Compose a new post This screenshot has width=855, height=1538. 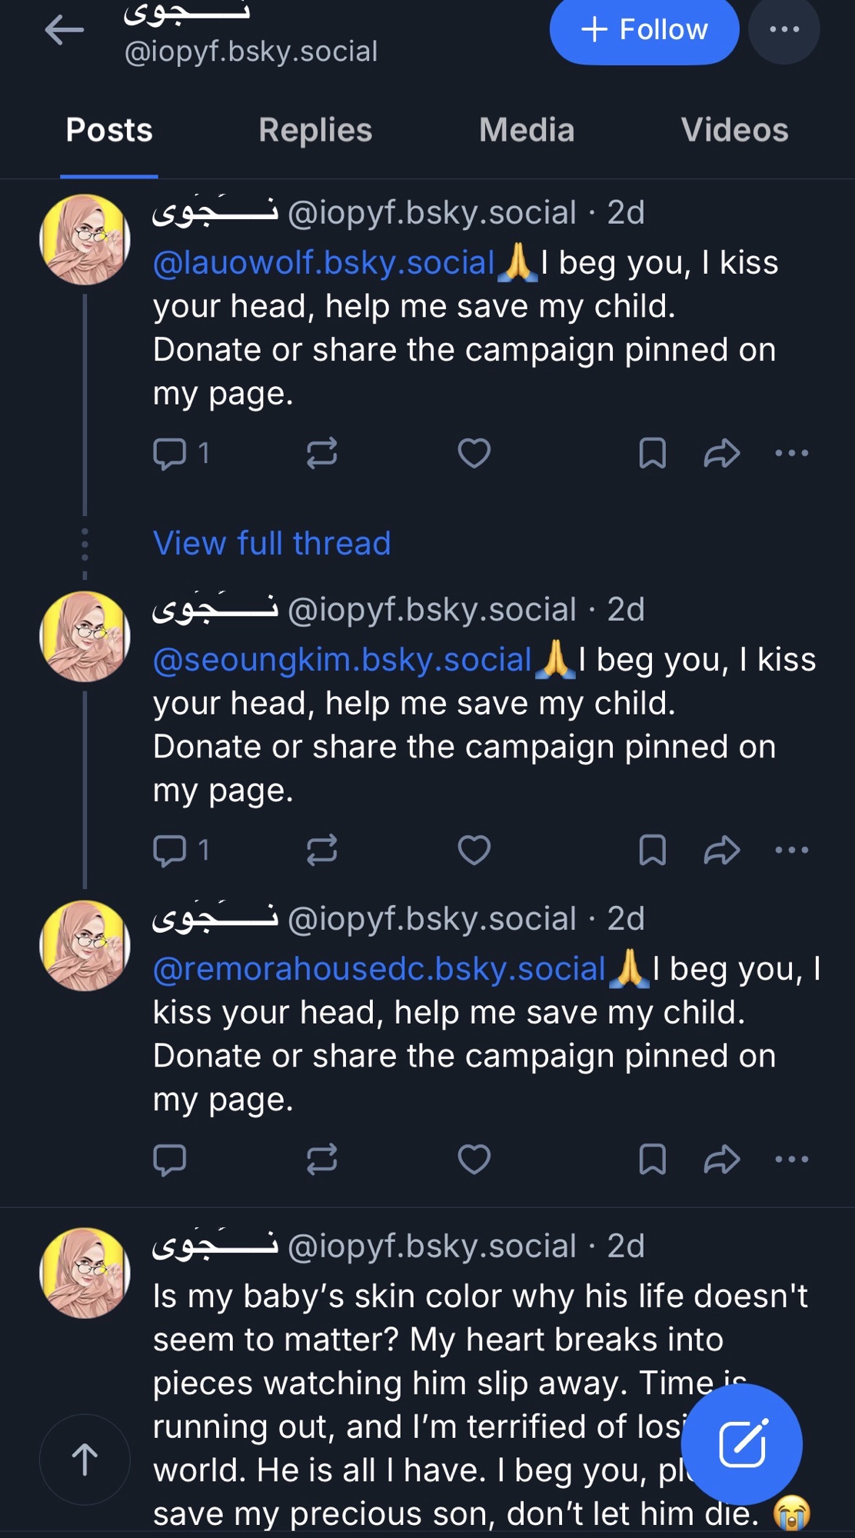(x=741, y=1443)
